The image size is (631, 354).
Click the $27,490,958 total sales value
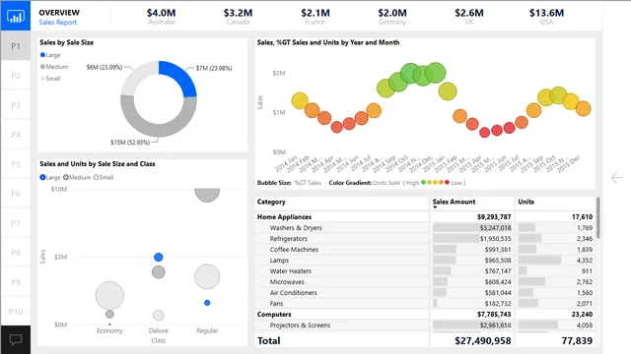[x=483, y=341]
